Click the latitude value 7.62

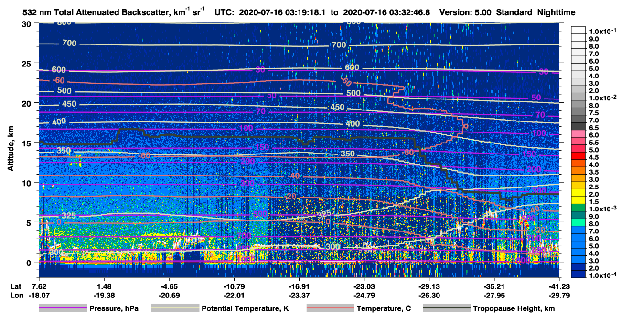[x=39, y=286]
